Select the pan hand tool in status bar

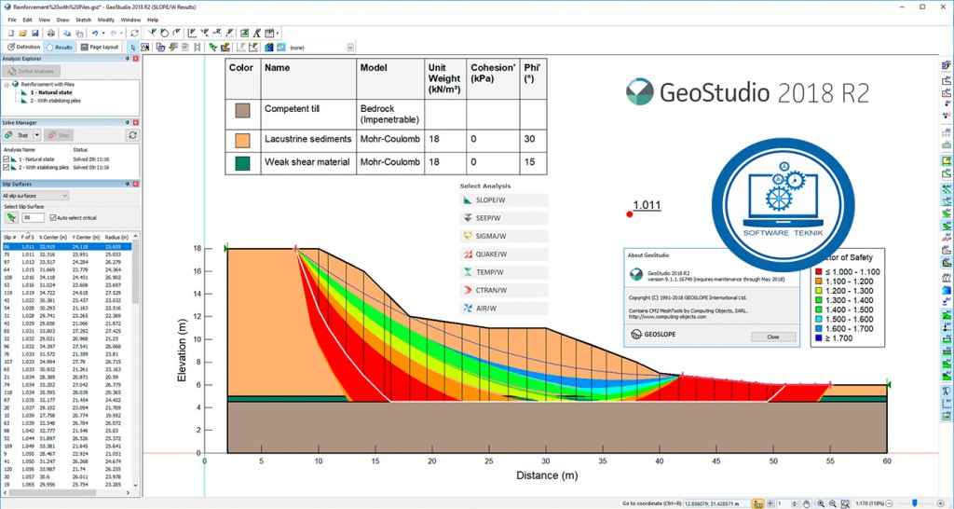pyautogui.click(x=806, y=503)
